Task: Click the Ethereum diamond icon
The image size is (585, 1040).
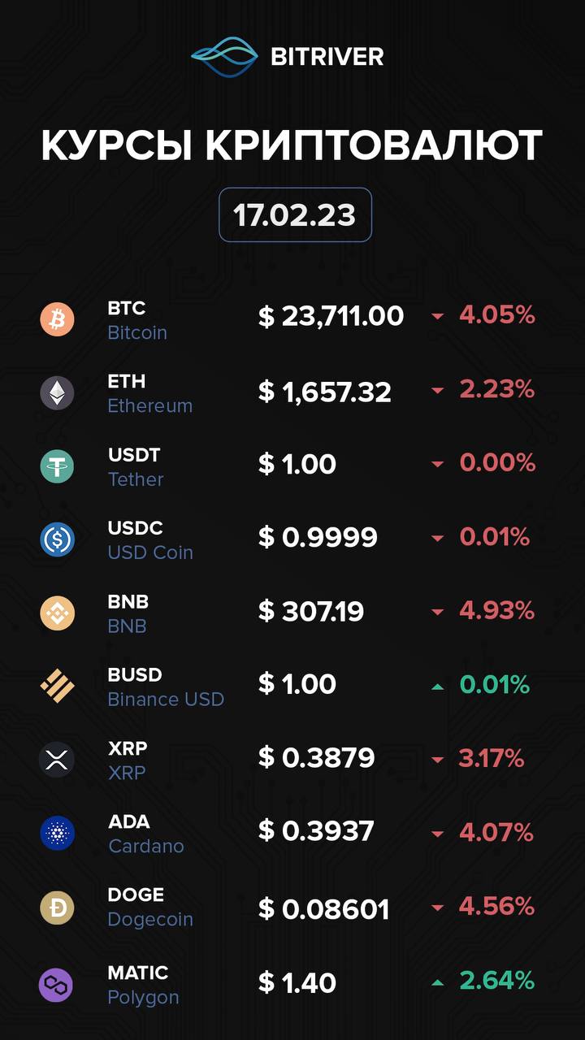Action: (x=57, y=393)
